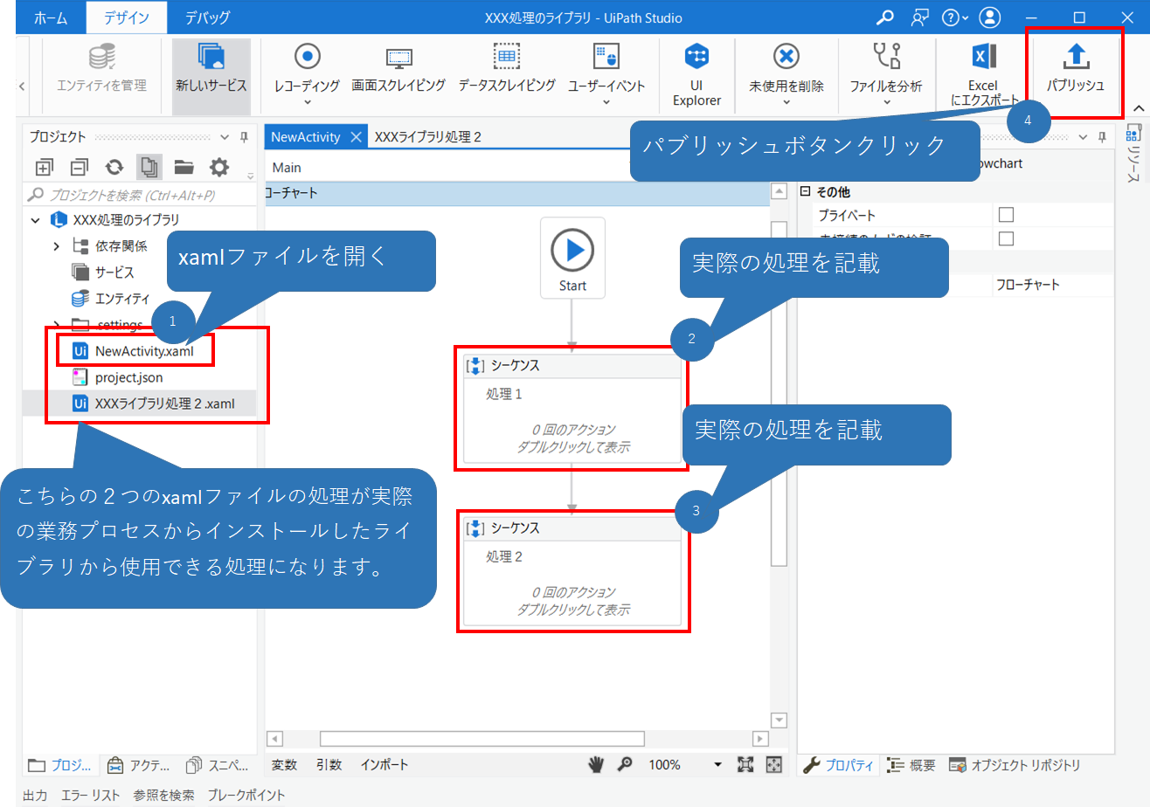Open the ブレークポイント panel

(x=246, y=795)
